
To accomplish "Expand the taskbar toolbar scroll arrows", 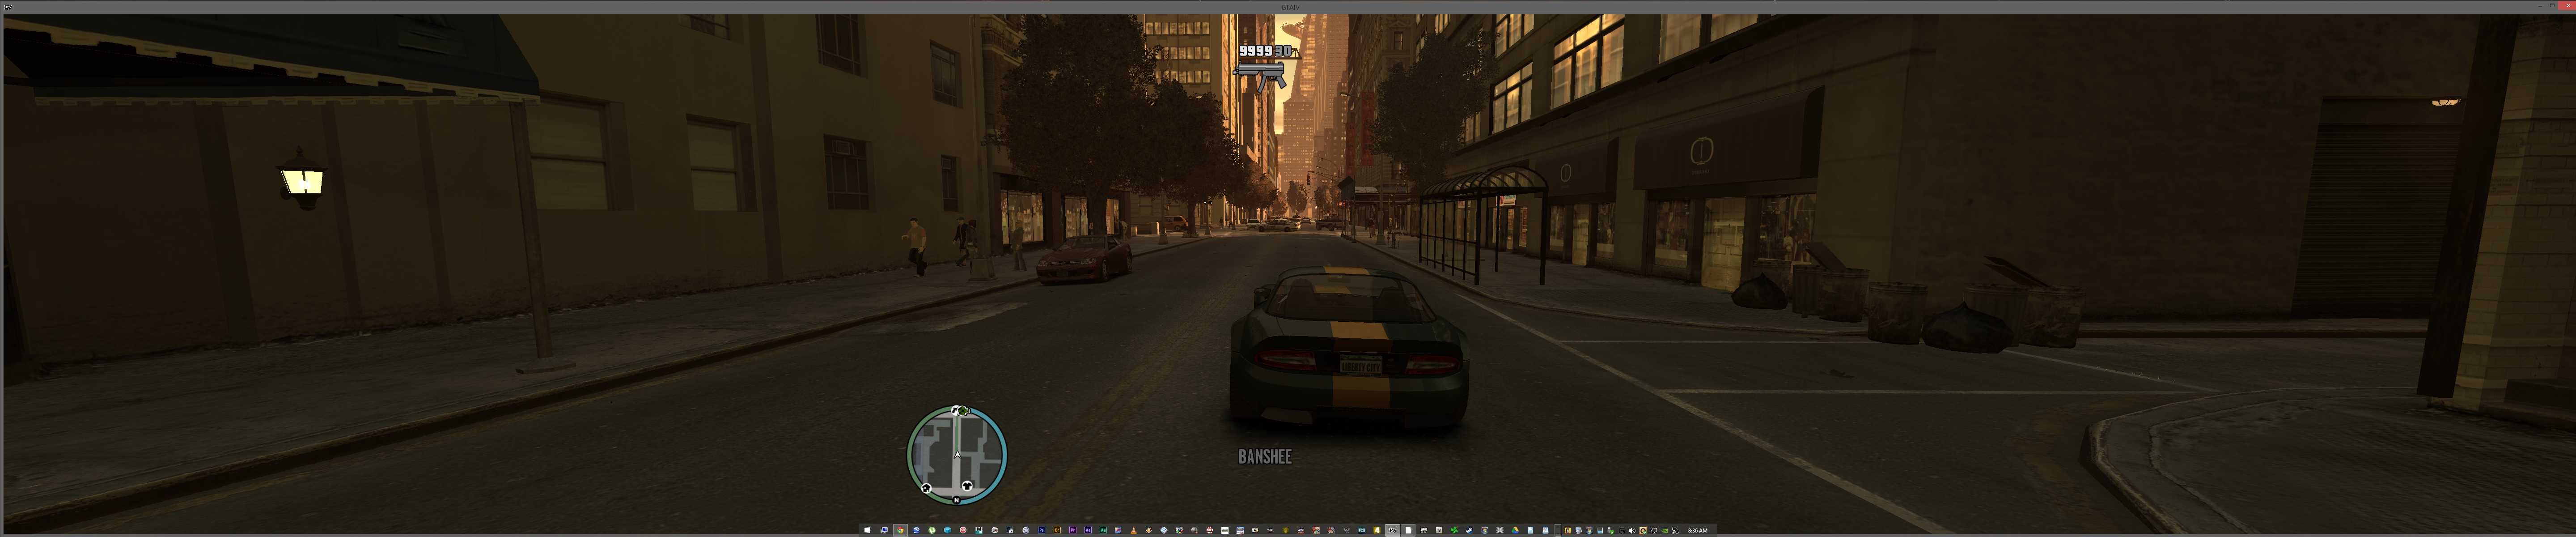I will pos(1558,530).
